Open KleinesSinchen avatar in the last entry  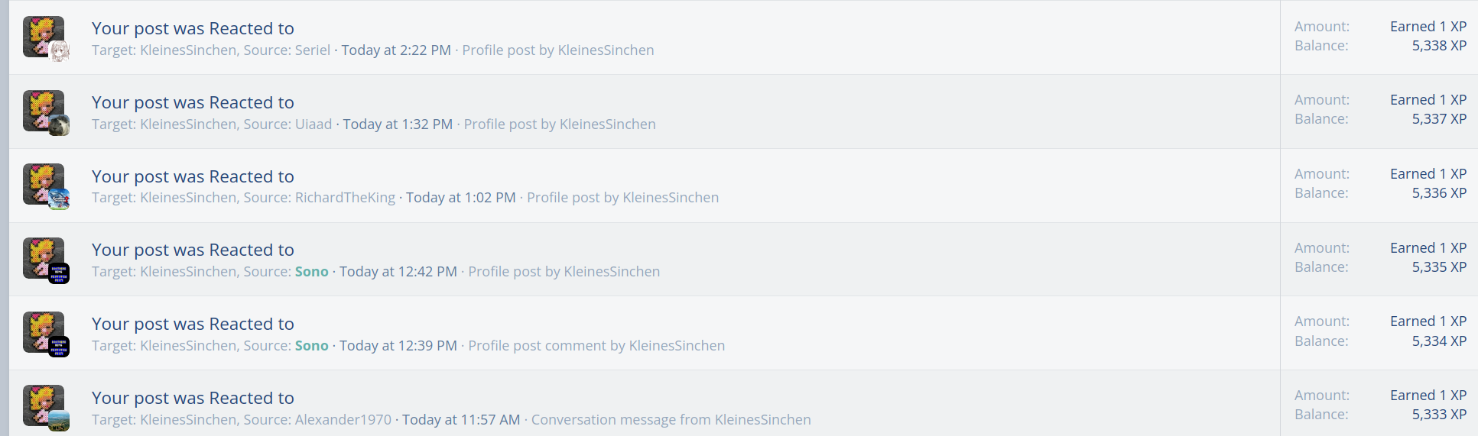click(x=43, y=405)
